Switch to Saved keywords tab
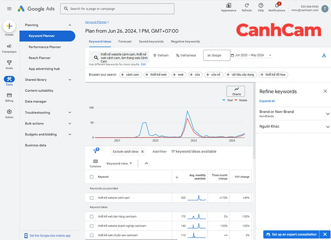 [151, 42]
